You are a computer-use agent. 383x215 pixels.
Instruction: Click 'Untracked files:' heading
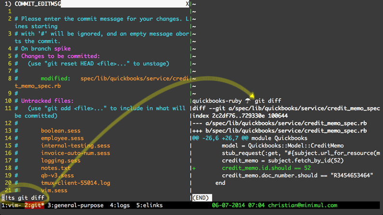pyautogui.click(x=47, y=101)
